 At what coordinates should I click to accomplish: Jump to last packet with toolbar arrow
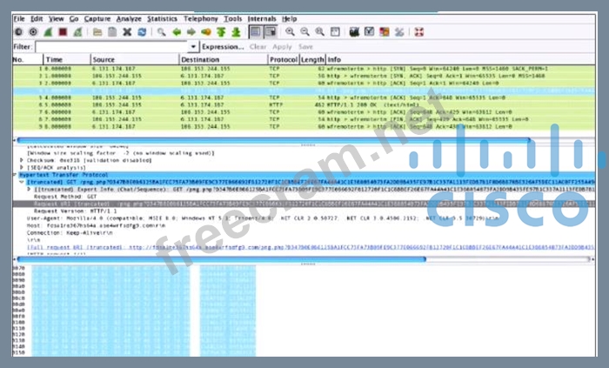235,32
